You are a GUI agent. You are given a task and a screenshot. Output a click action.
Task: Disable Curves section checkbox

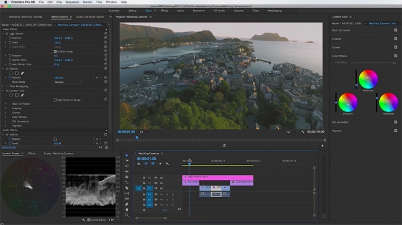coord(396,47)
